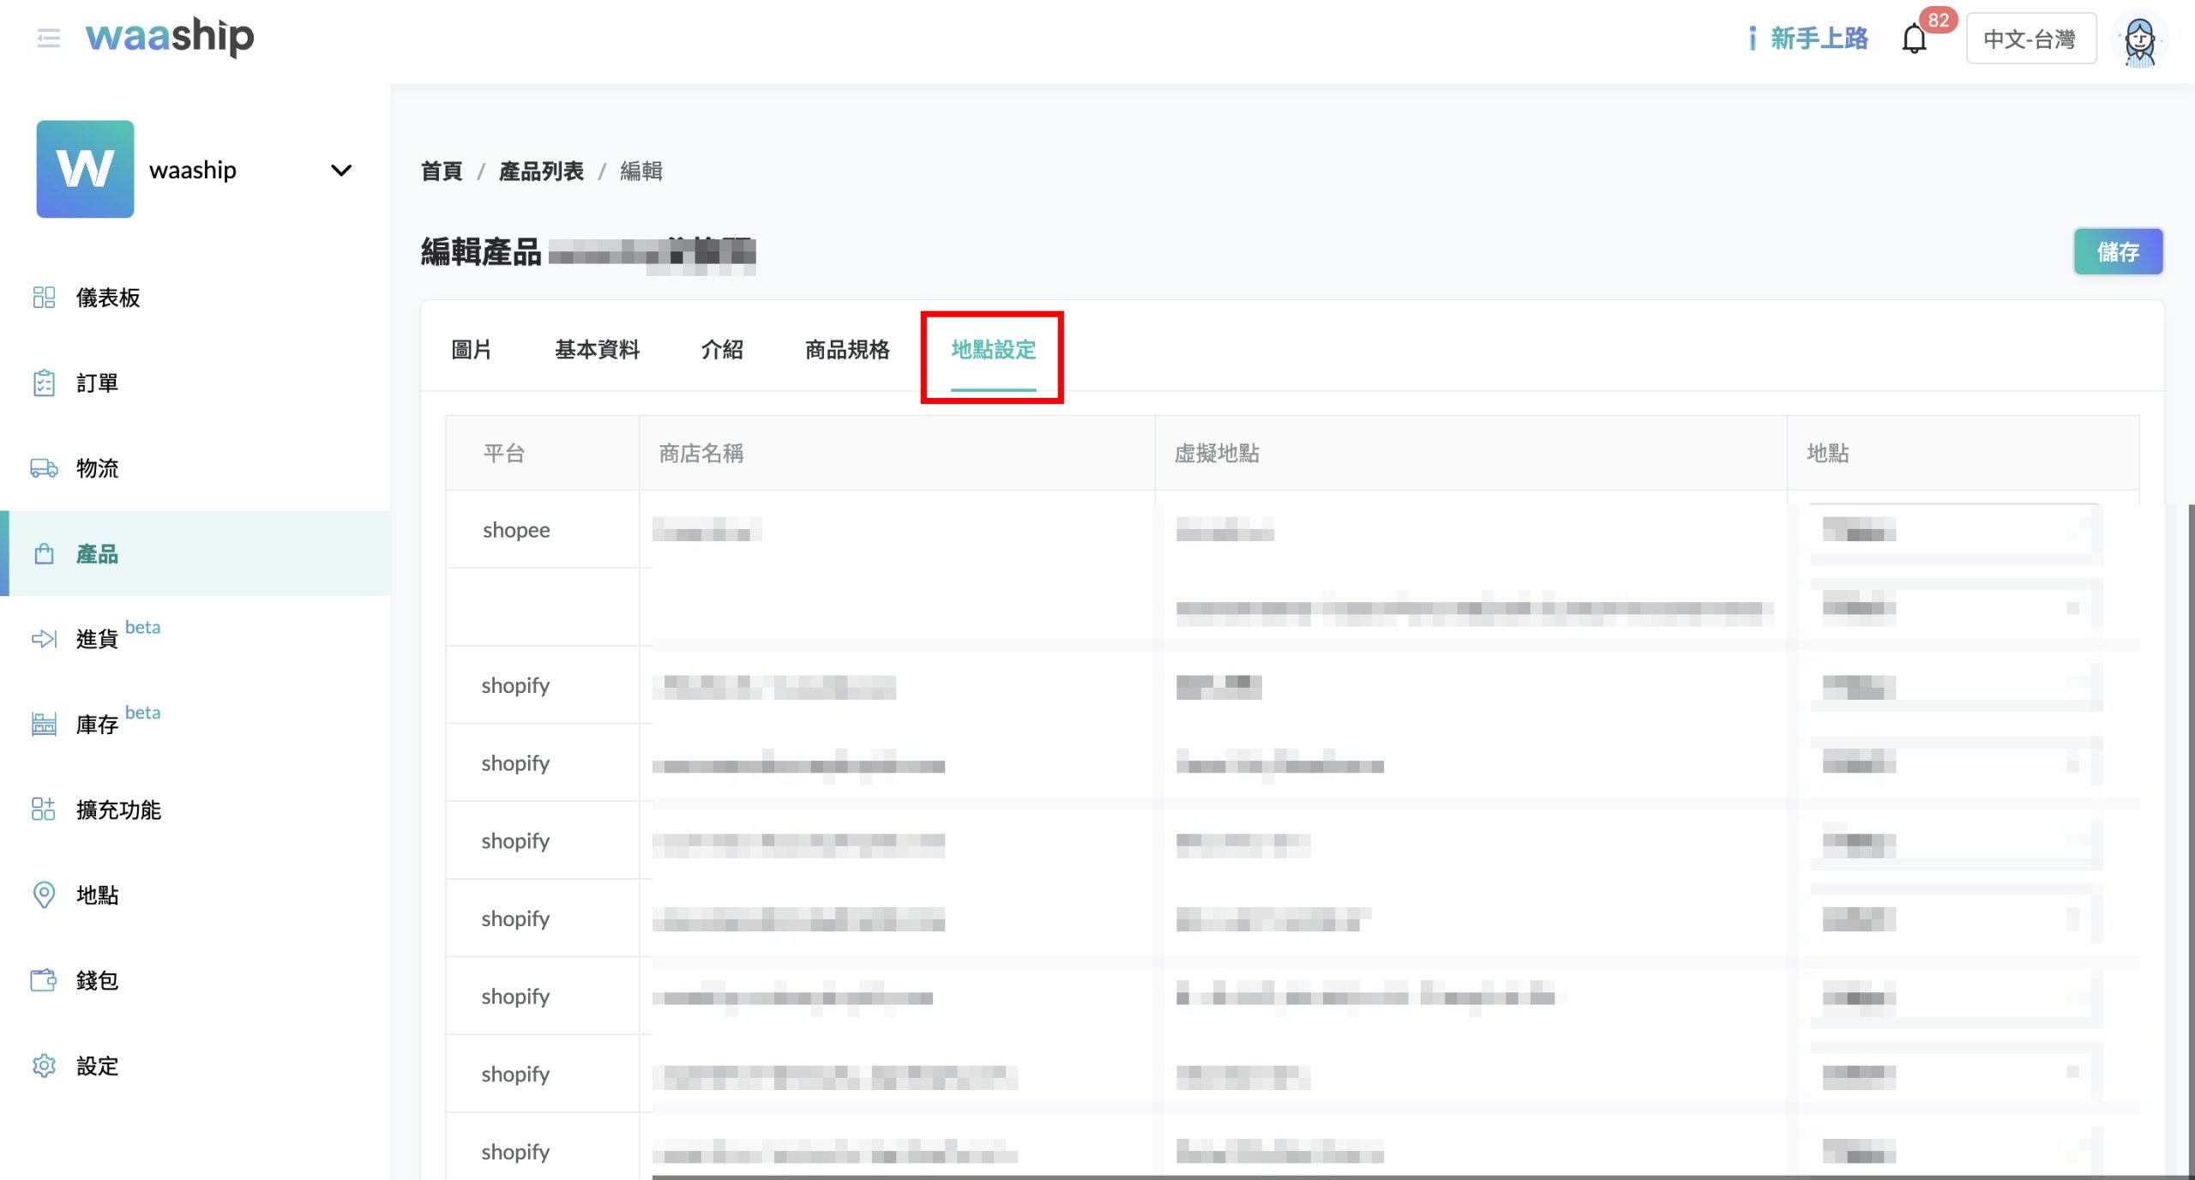Open the Wallet 錢包 icon
Screen dimensions: 2195x1180
click(x=44, y=980)
